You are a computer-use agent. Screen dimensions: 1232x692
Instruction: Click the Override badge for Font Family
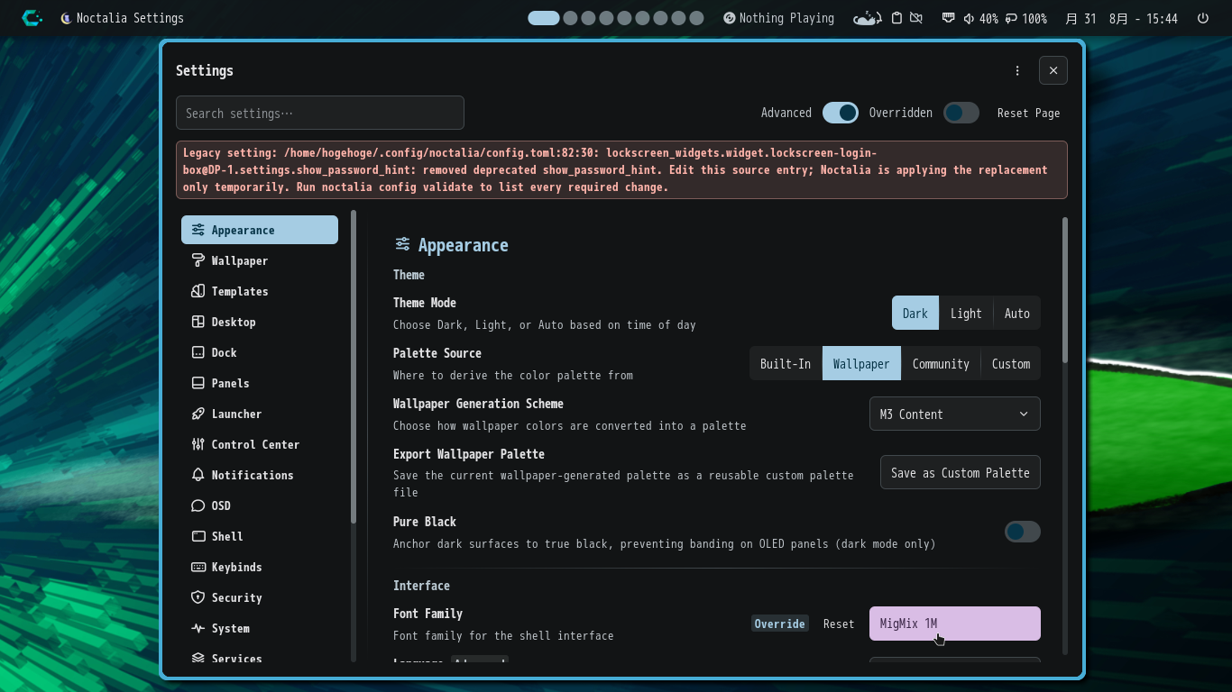779,624
